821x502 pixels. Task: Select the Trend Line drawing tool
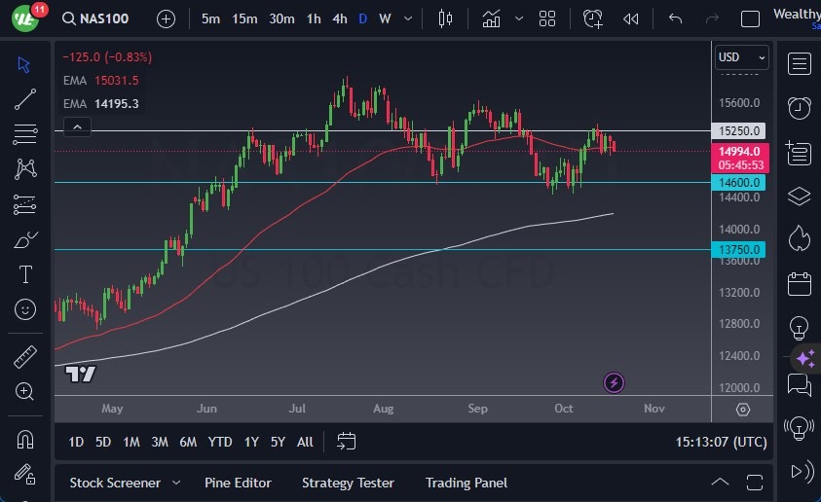click(25, 98)
